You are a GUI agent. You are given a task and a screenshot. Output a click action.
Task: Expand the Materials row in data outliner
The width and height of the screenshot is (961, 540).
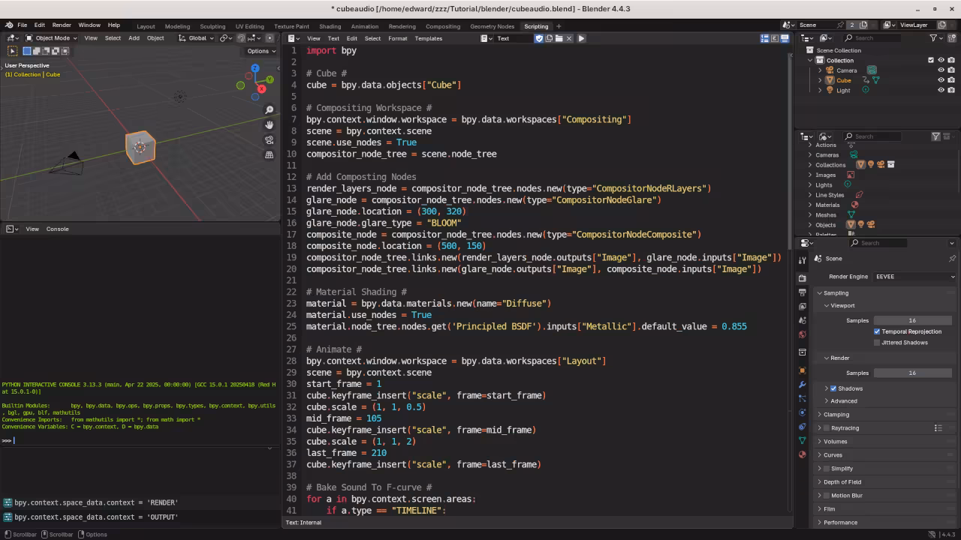pos(809,205)
